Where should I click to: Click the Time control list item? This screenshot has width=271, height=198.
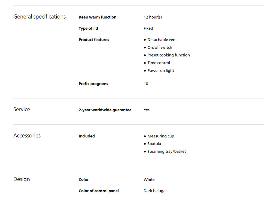[159, 63]
